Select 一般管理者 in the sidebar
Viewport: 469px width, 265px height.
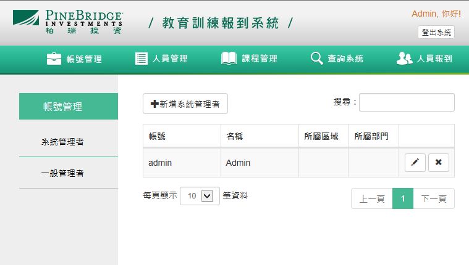tap(62, 173)
